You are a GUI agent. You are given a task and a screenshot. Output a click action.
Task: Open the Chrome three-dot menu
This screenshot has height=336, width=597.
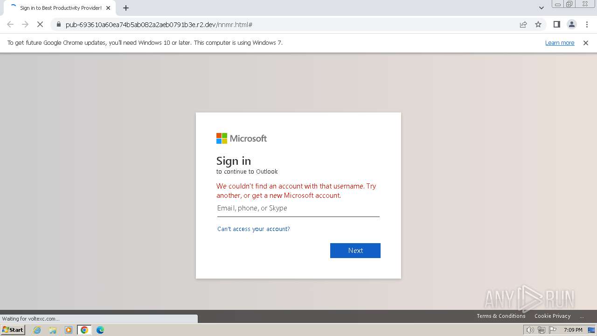click(587, 24)
